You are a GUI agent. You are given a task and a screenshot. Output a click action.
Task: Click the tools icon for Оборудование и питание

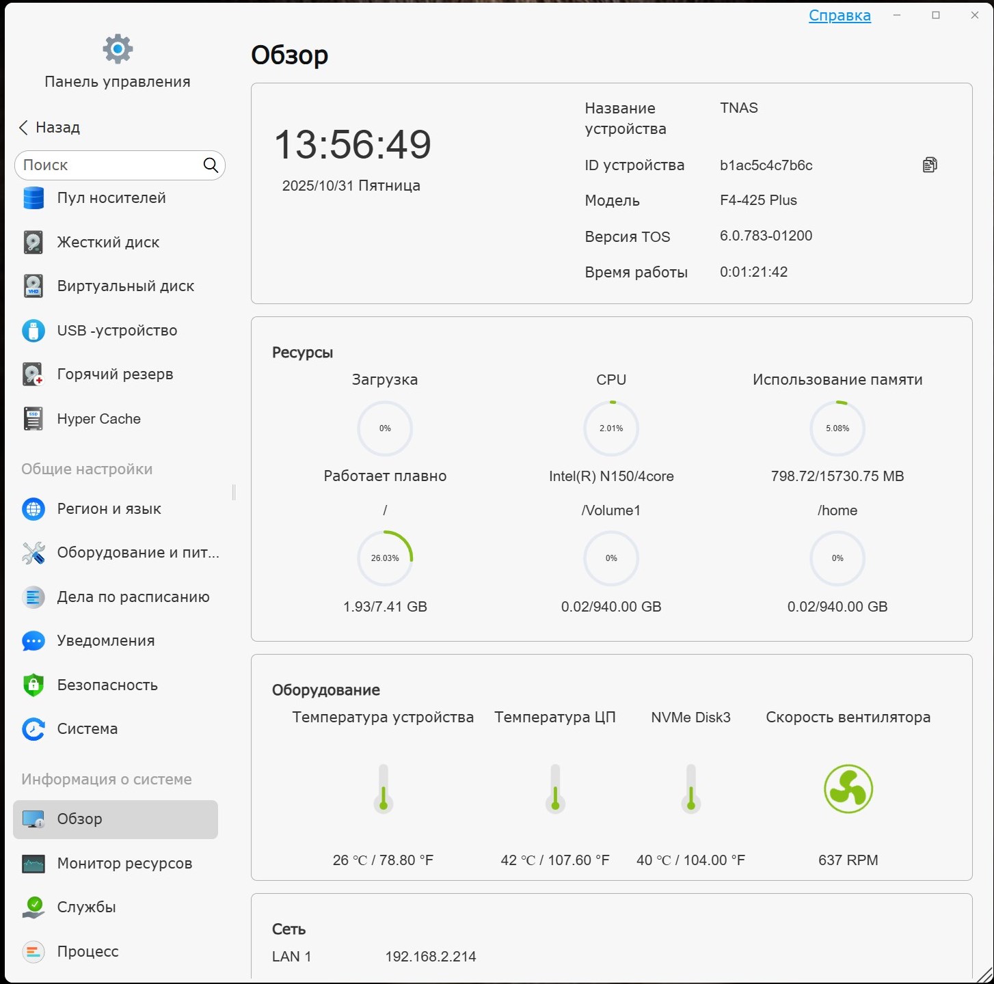[x=33, y=553]
